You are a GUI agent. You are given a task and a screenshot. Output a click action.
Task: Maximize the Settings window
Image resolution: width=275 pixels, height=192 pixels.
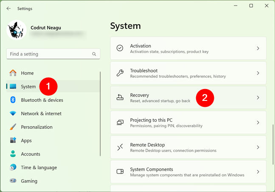251,6
